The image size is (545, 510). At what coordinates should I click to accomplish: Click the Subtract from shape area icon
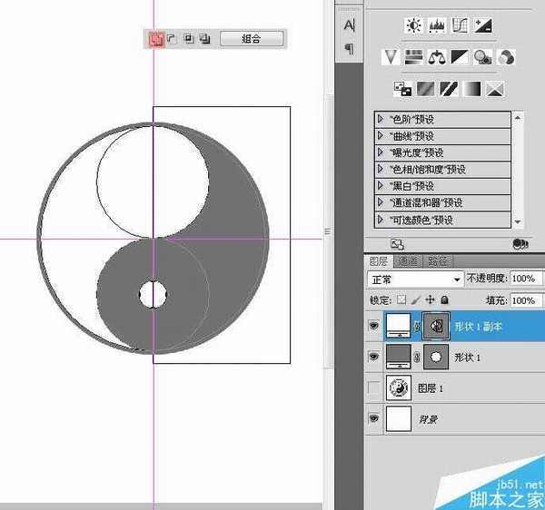point(172,38)
